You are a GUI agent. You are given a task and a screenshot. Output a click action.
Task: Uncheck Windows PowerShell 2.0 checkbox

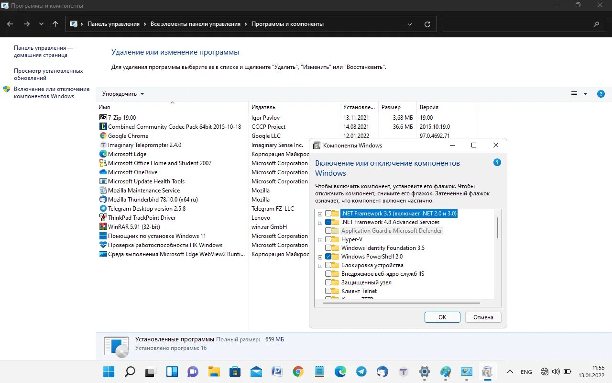pos(328,257)
